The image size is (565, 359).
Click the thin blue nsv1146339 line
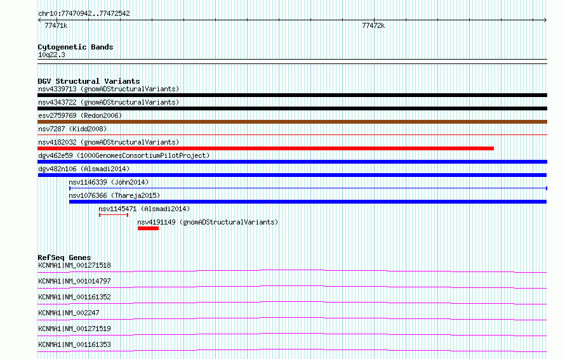(308, 188)
